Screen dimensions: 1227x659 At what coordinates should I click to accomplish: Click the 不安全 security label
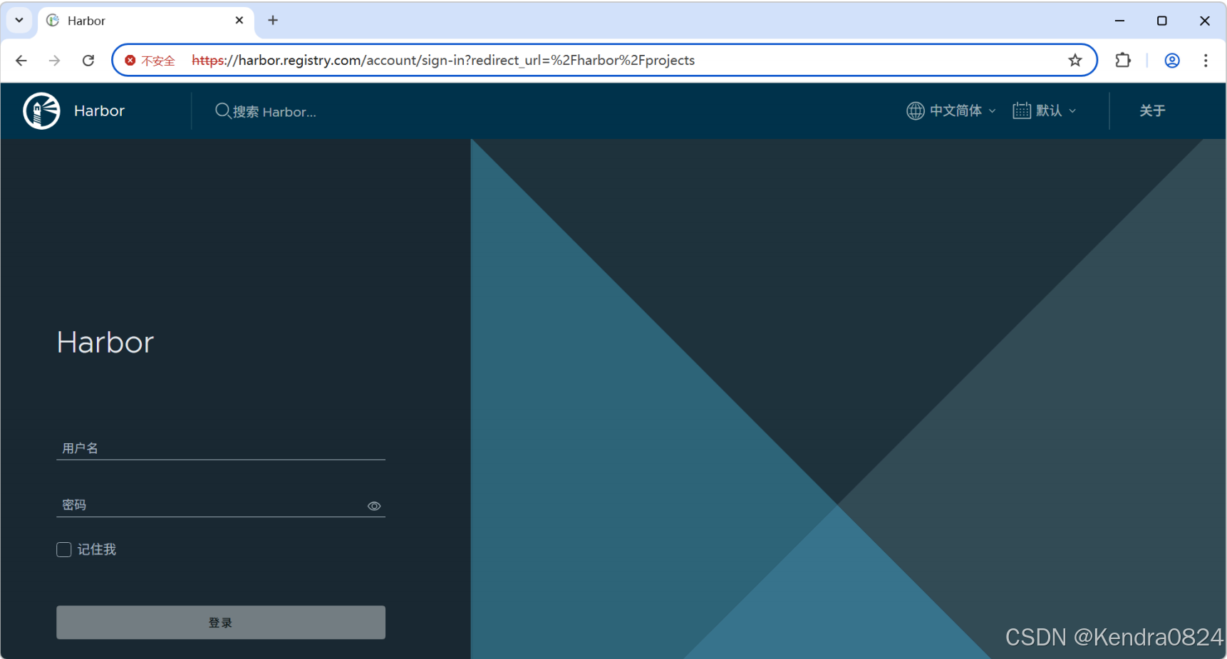click(158, 61)
